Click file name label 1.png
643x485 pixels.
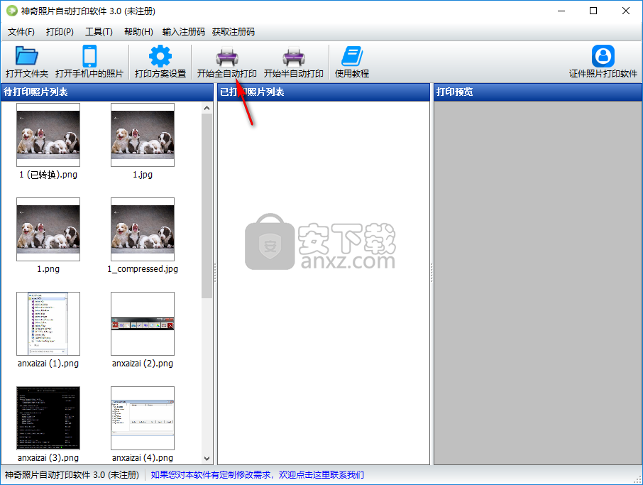pyautogui.click(x=48, y=269)
